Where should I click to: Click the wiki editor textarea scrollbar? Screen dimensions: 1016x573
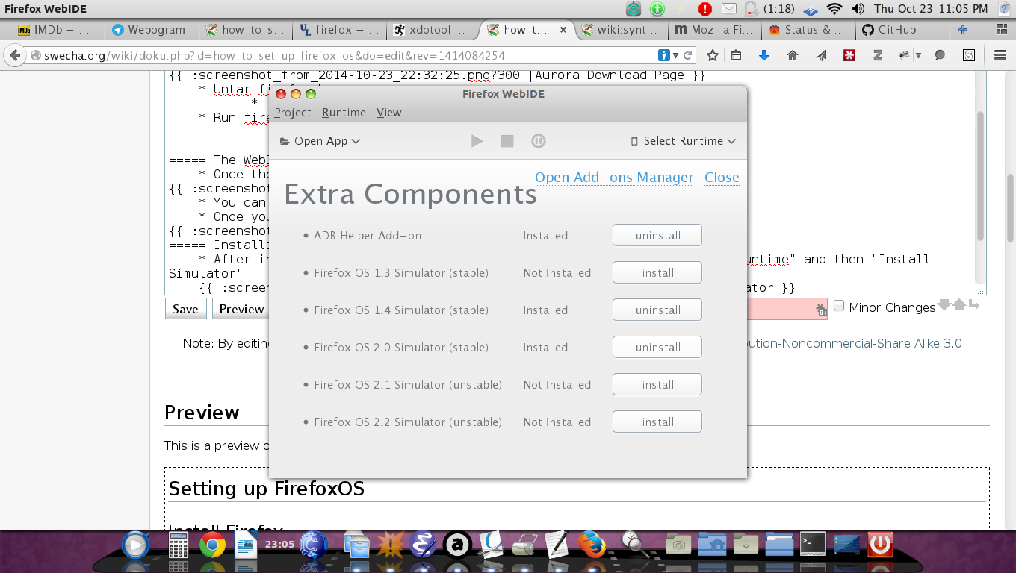pyautogui.click(x=980, y=175)
